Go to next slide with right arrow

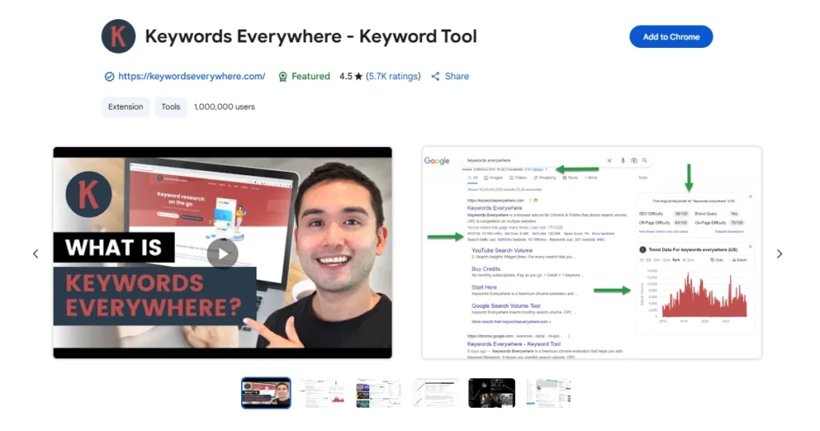(x=779, y=254)
